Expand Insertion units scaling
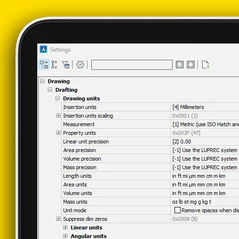The height and width of the screenshot is (239, 239). click(58, 116)
